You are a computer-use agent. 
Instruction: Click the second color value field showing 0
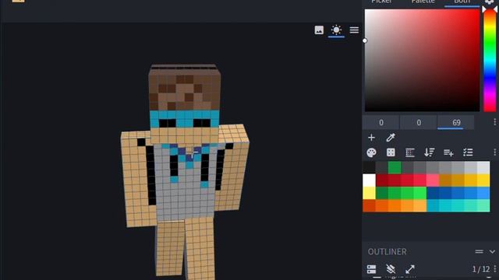pyautogui.click(x=419, y=123)
